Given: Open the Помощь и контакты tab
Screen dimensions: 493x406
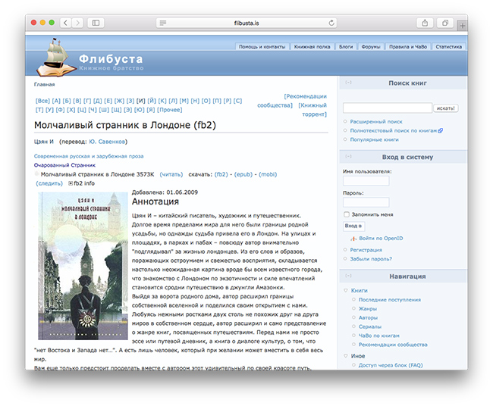Looking at the screenshot, I should pyautogui.click(x=262, y=46).
